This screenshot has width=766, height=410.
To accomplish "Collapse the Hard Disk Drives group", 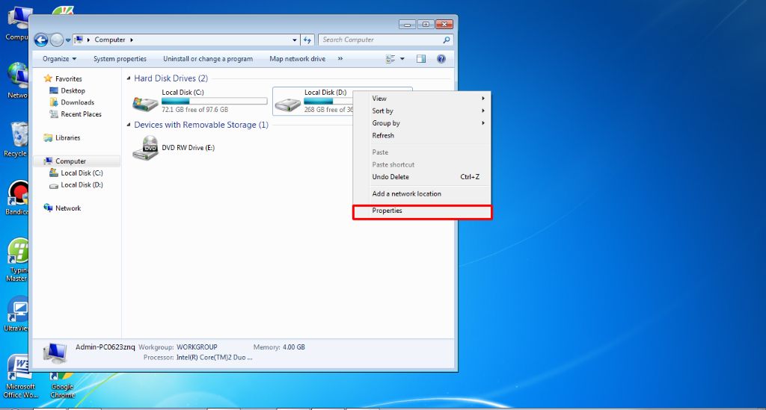I will point(129,78).
